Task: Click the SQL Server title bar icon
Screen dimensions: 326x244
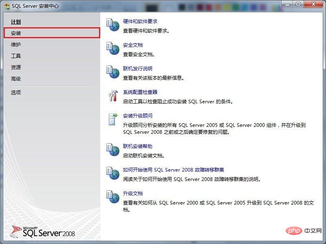Action: click(x=6, y=6)
